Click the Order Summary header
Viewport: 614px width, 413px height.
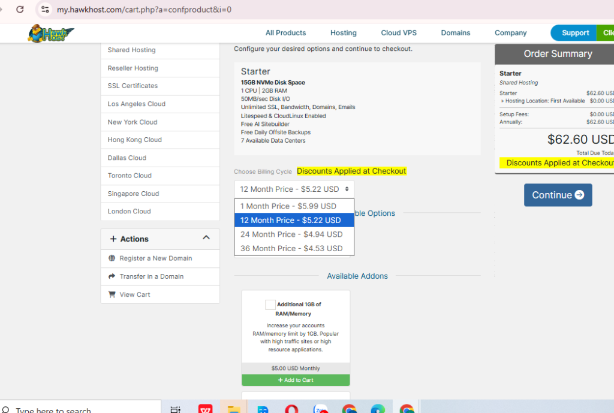click(558, 53)
